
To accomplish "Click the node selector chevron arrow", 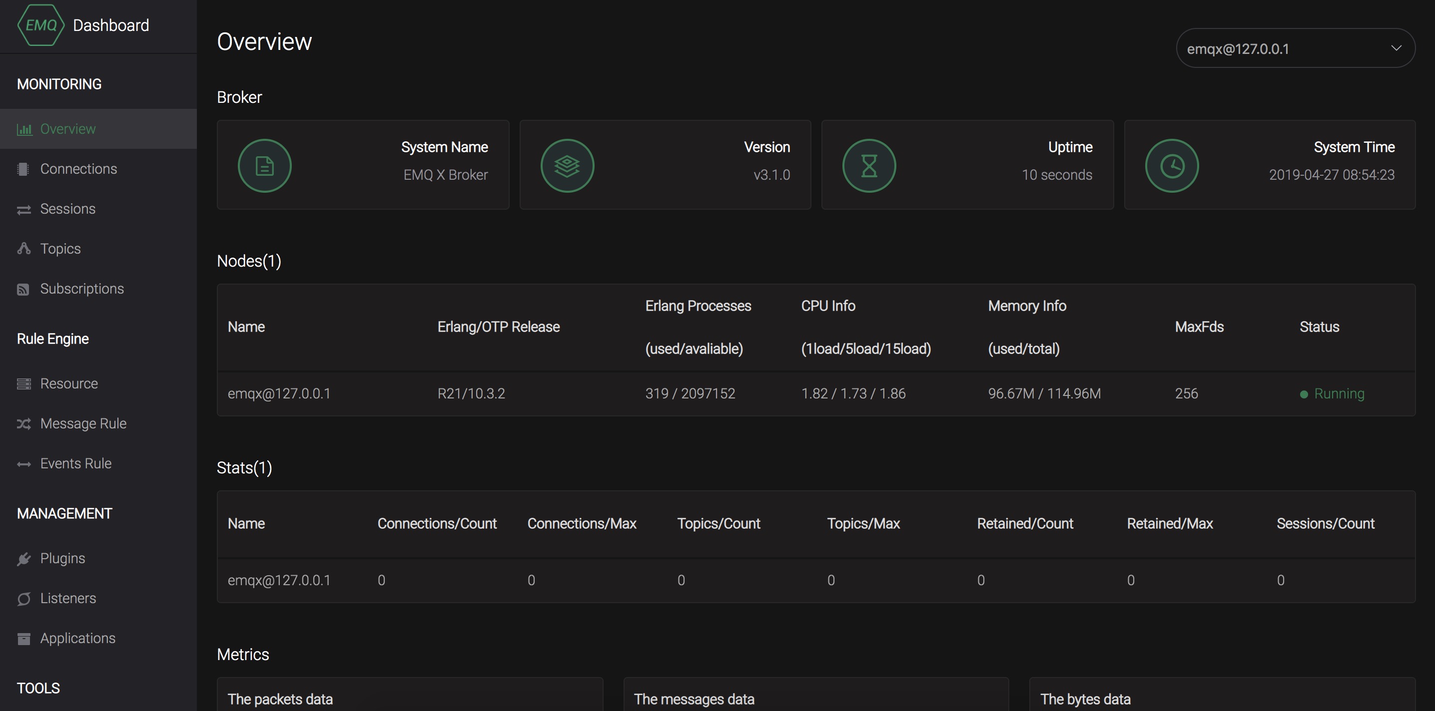I will click(1396, 48).
